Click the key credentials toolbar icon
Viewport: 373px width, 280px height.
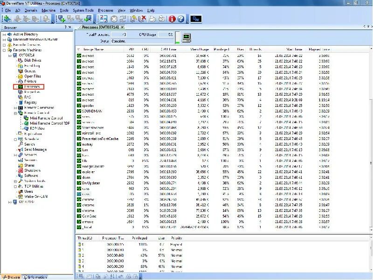point(133,19)
